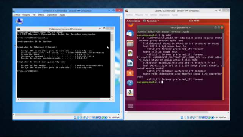Image resolution: width=243 pixels, height=137 pixels.
Task: Open Ubuntu Software from the dock
Action: tap(130, 73)
